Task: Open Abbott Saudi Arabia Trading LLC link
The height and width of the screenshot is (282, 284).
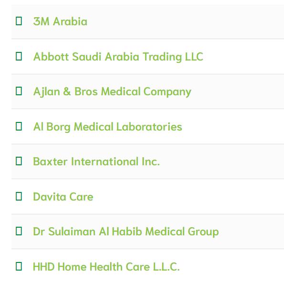Action: 118,57
